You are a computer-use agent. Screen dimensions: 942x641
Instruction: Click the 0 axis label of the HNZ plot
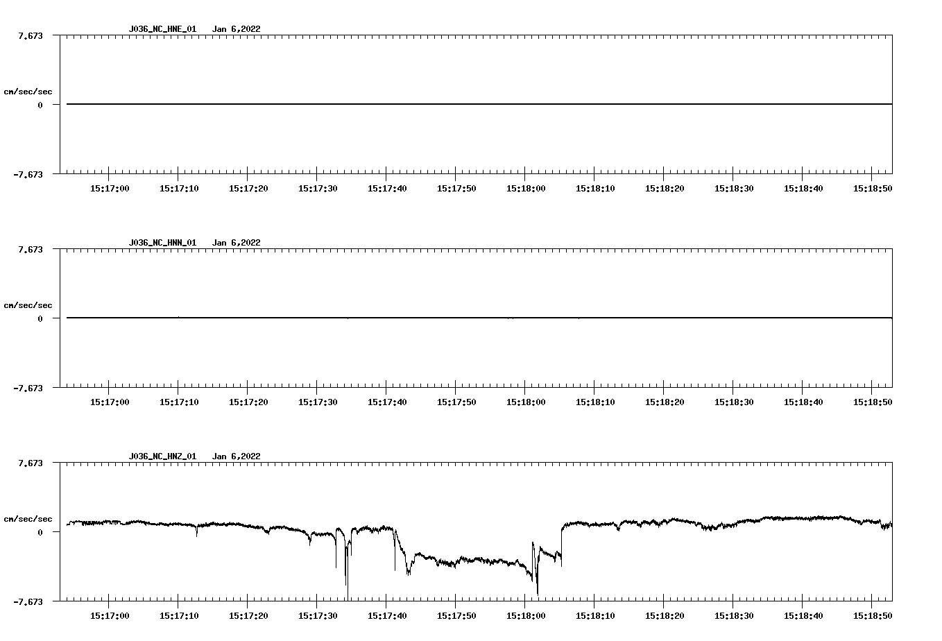coord(40,532)
